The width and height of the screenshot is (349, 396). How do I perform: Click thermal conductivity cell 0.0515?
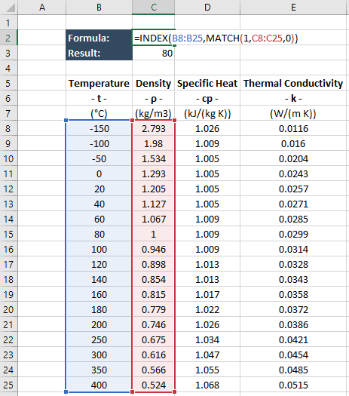click(x=293, y=385)
